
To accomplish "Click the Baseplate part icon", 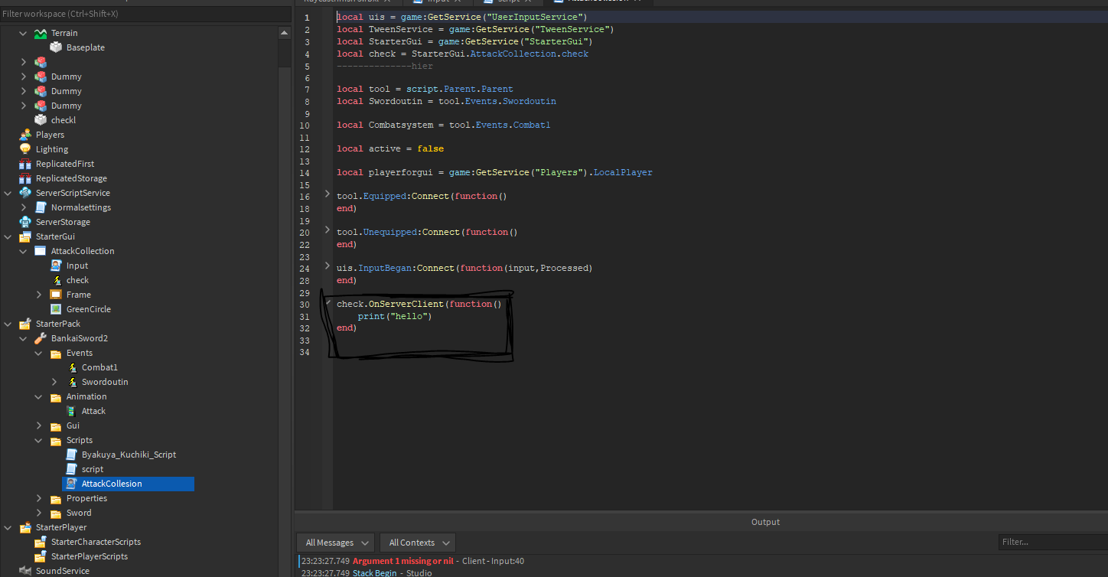I will point(55,47).
